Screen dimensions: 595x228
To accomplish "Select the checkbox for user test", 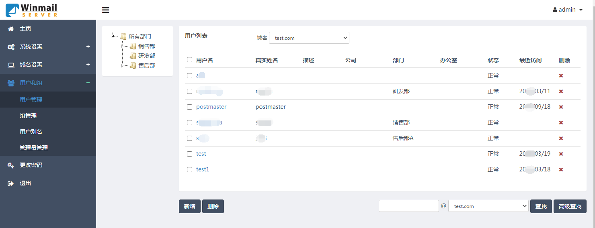I will point(190,154).
